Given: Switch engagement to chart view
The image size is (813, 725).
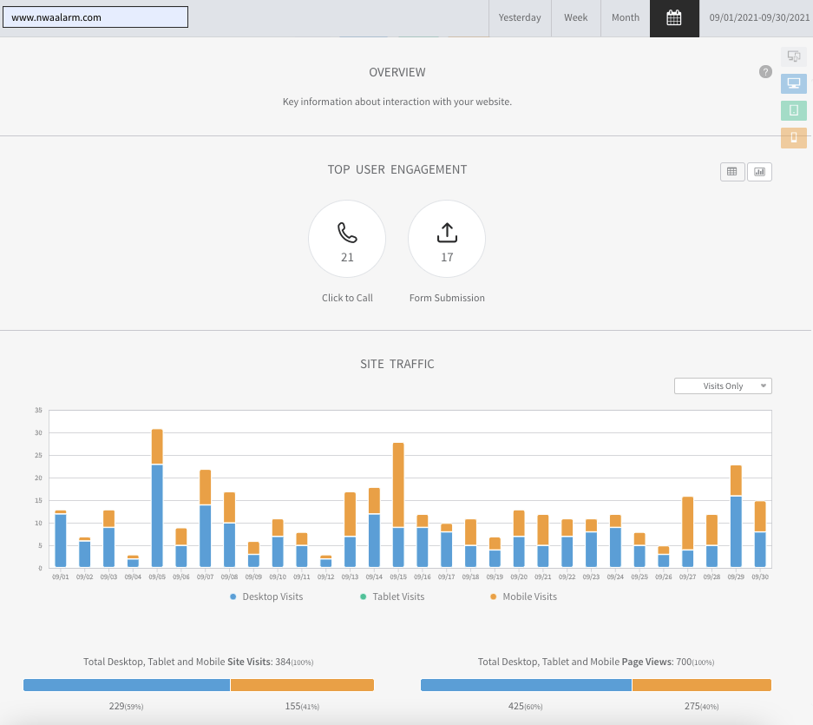Looking at the screenshot, I should [759, 172].
